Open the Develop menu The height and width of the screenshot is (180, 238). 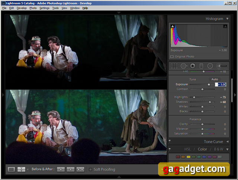coord(22,8)
